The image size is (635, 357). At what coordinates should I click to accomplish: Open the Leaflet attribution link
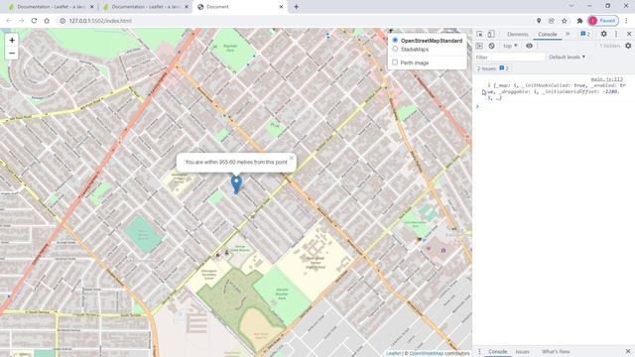pyautogui.click(x=393, y=353)
